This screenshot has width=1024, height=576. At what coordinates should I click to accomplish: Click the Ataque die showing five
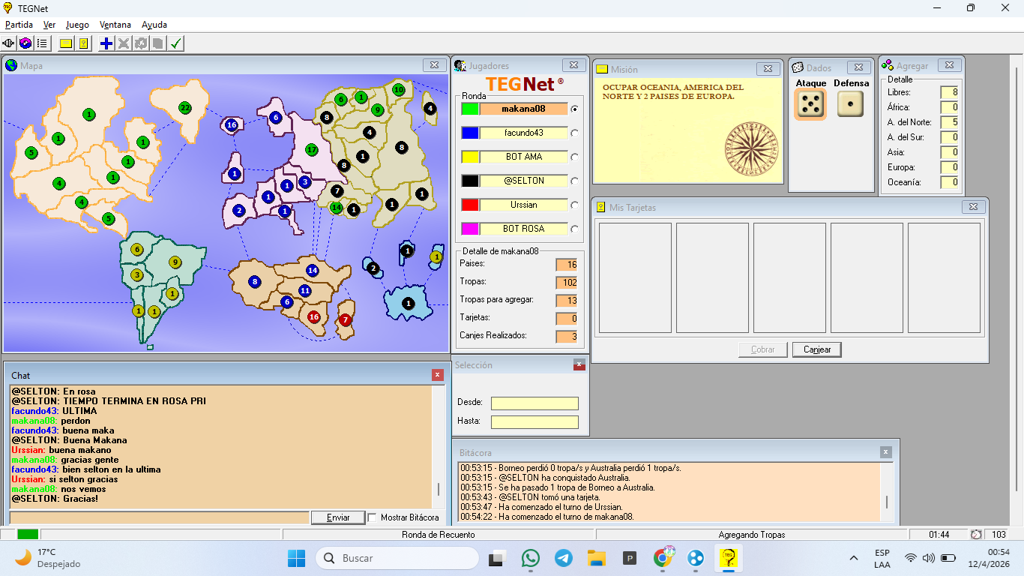[810, 104]
